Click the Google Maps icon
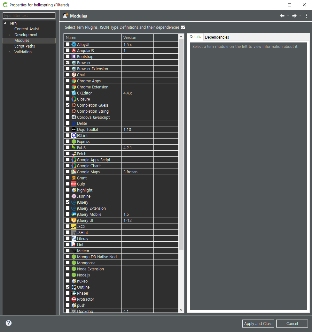The image size is (312, 332). click(x=74, y=172)
